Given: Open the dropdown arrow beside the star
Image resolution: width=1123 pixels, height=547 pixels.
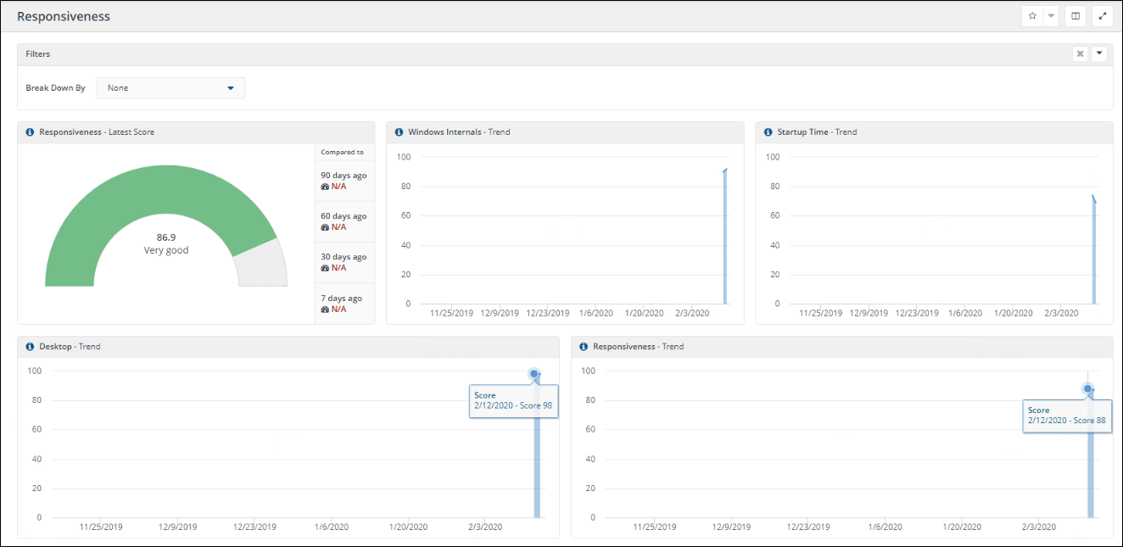Looking at the screenshot, I should click(1051, 16).
